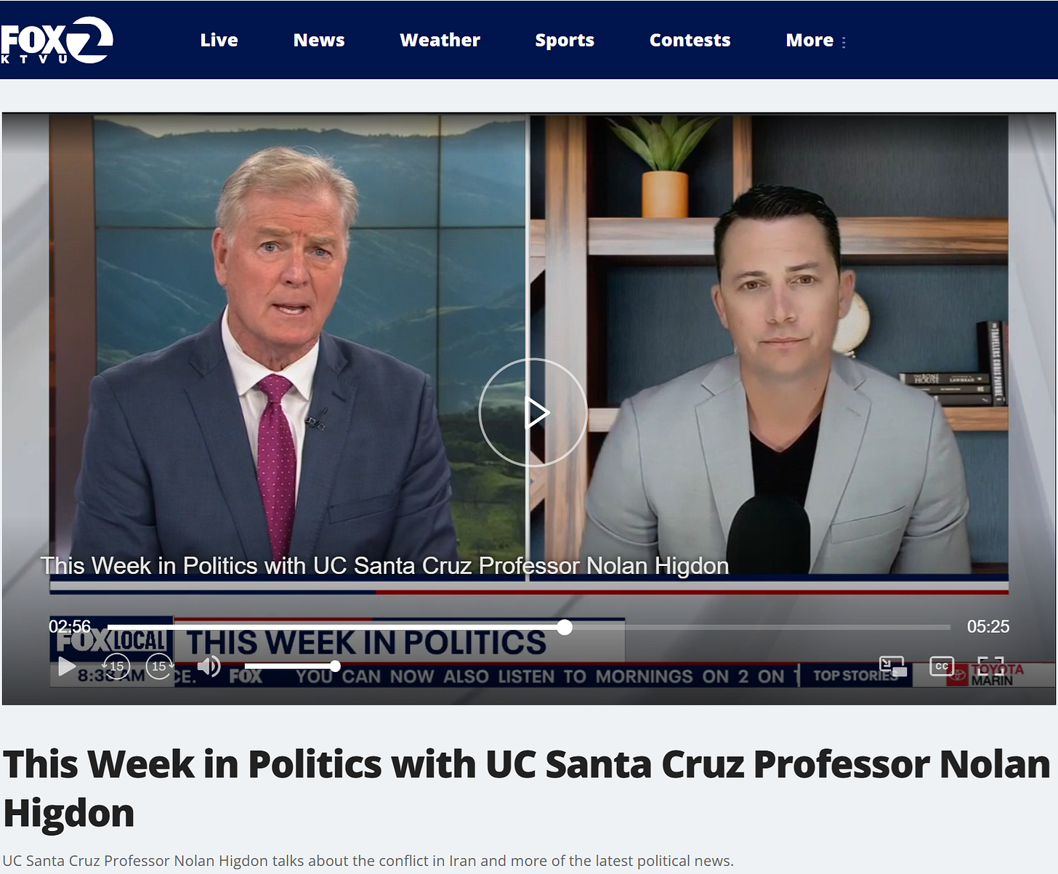Mute the video with the speaker icon
This screenshot has height=874, width=1058.
pyautogui.click(x=209, y=665)
